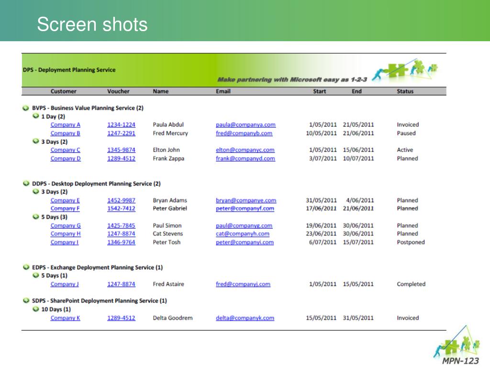Select the Completed status for Company J
The height and width of the screenshot is (368, 490).
(411, 284)
